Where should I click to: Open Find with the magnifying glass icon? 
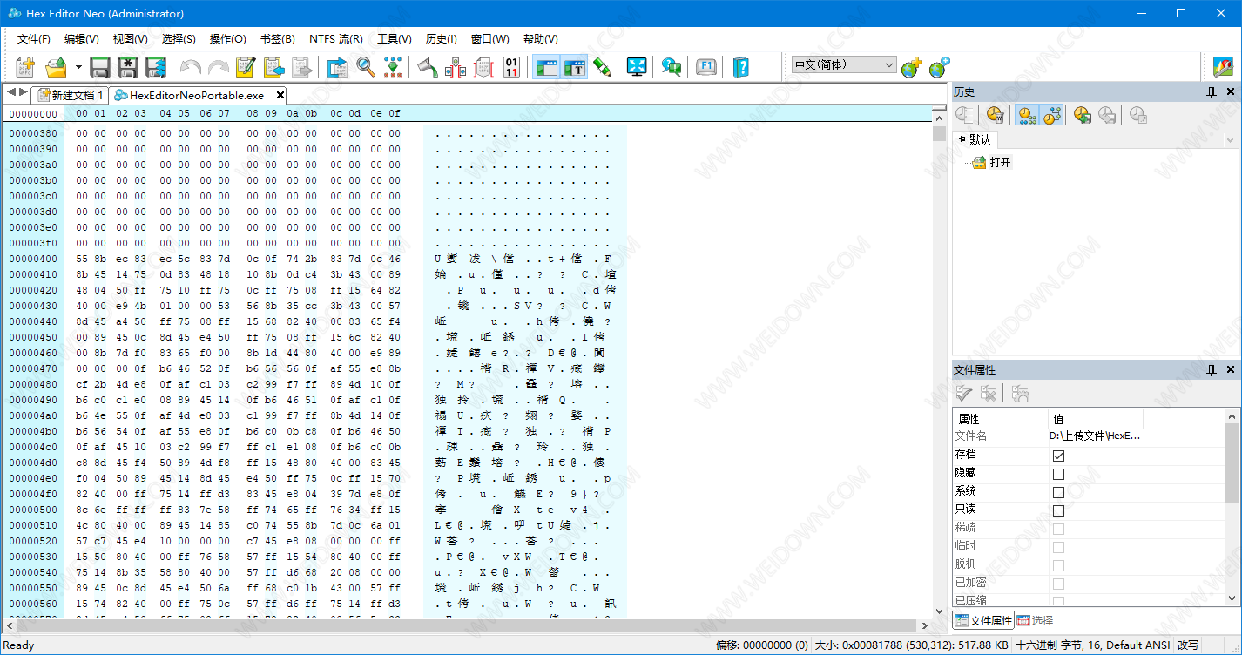(366, 67)
